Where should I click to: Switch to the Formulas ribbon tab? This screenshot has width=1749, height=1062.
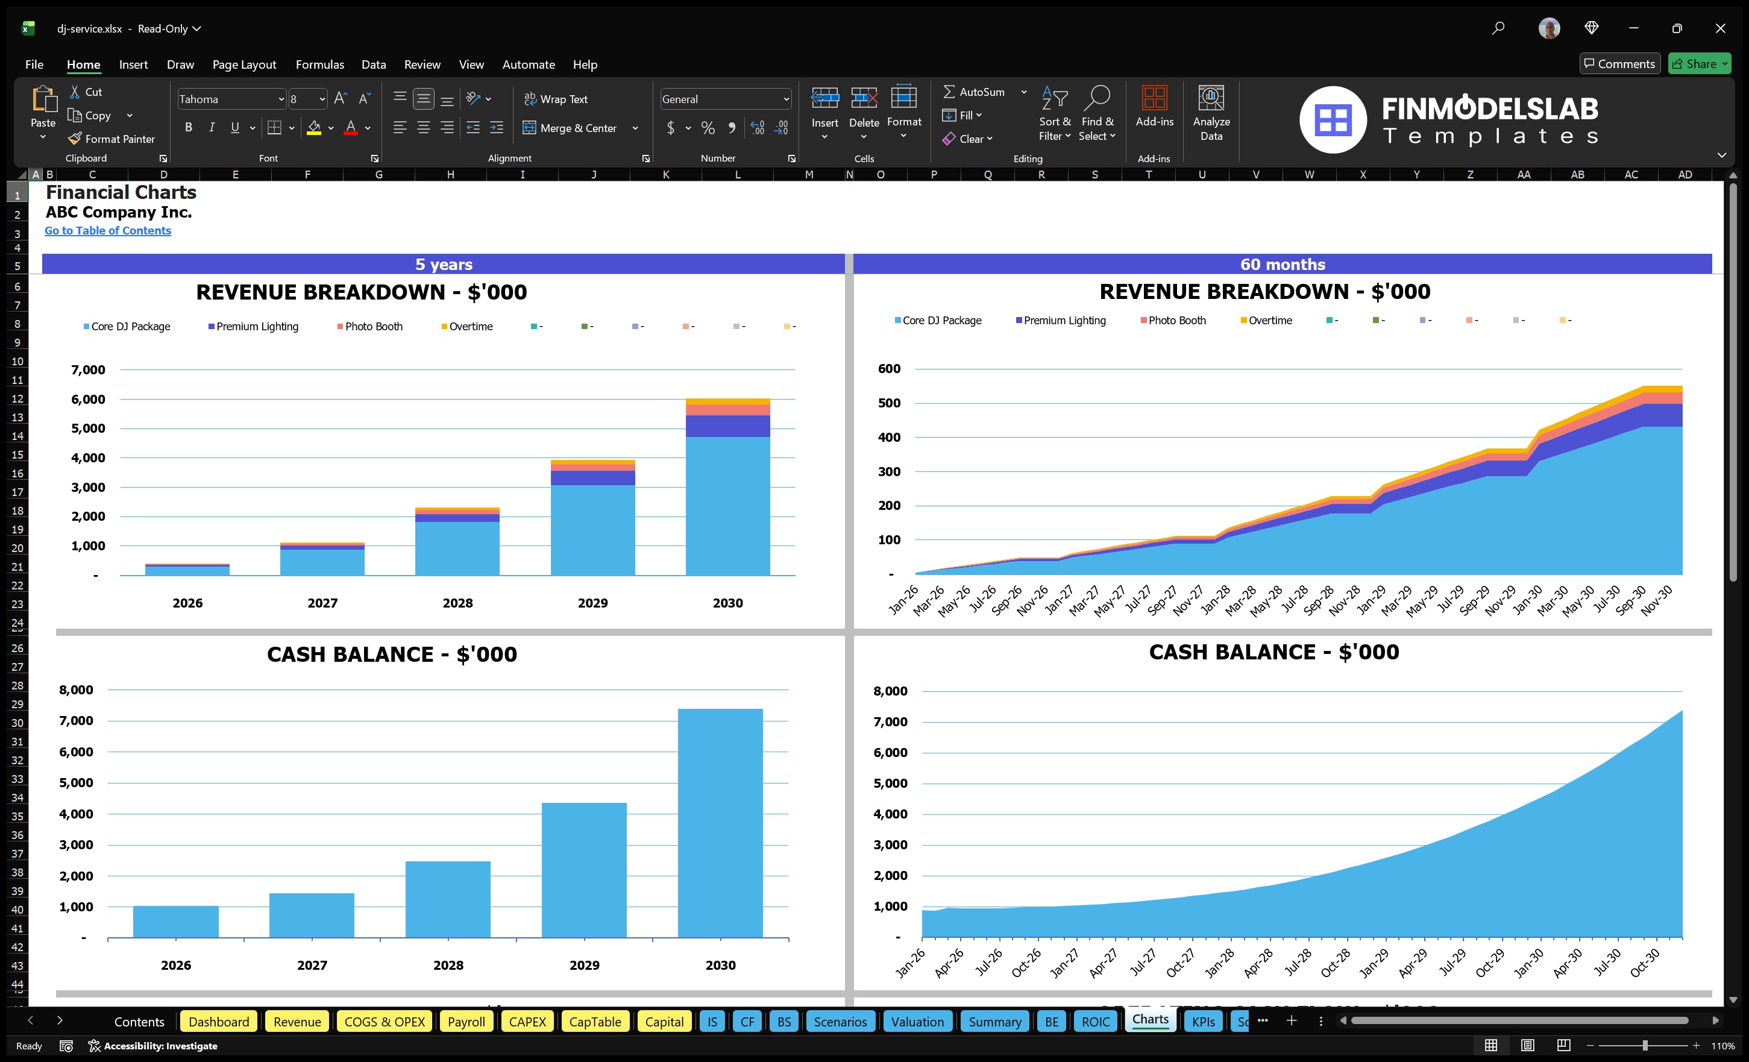319,64
